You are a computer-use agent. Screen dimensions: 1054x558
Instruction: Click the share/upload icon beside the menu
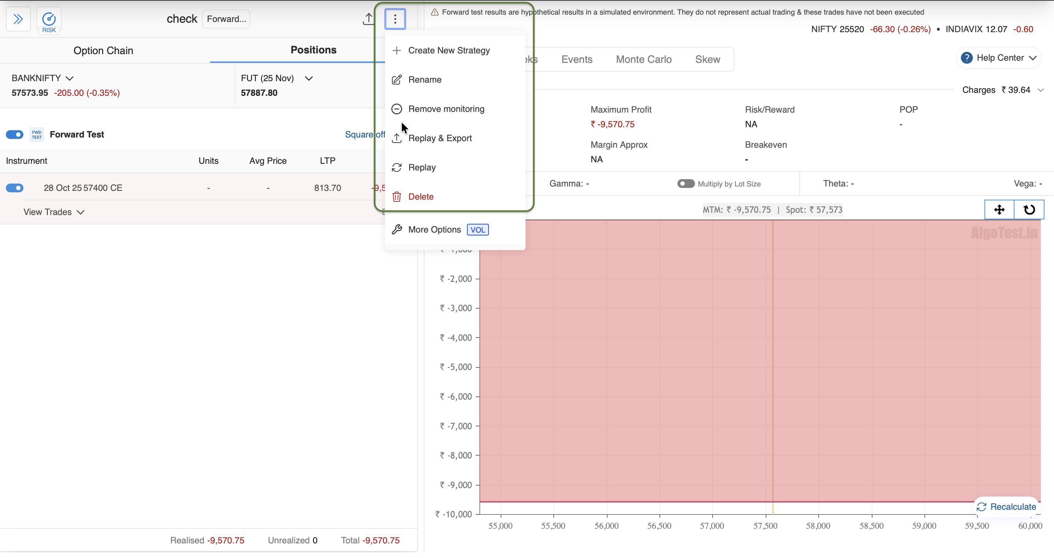(x=368, y=19)
